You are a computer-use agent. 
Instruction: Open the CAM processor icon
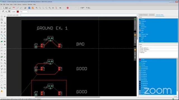tap(14, 8)
